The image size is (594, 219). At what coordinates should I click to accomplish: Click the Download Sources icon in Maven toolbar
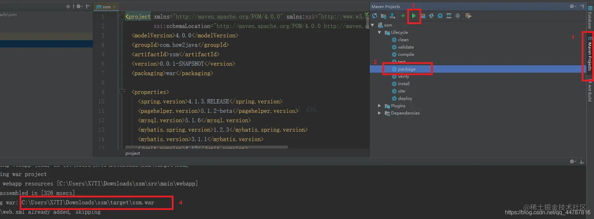pyautogui.click(x=392, y=16)
